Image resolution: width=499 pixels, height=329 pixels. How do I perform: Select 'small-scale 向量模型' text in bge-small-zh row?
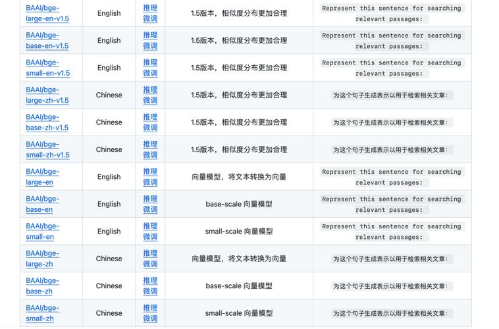click(239, 313)
